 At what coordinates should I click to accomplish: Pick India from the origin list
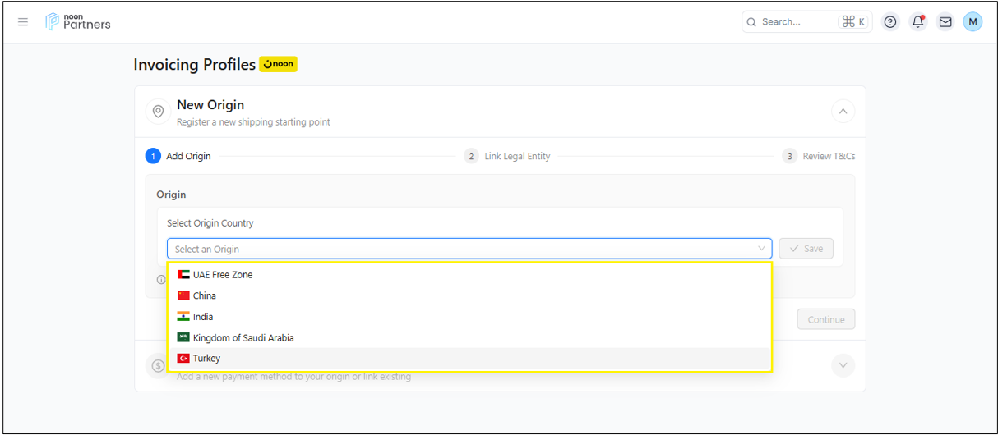pos(203,317)
